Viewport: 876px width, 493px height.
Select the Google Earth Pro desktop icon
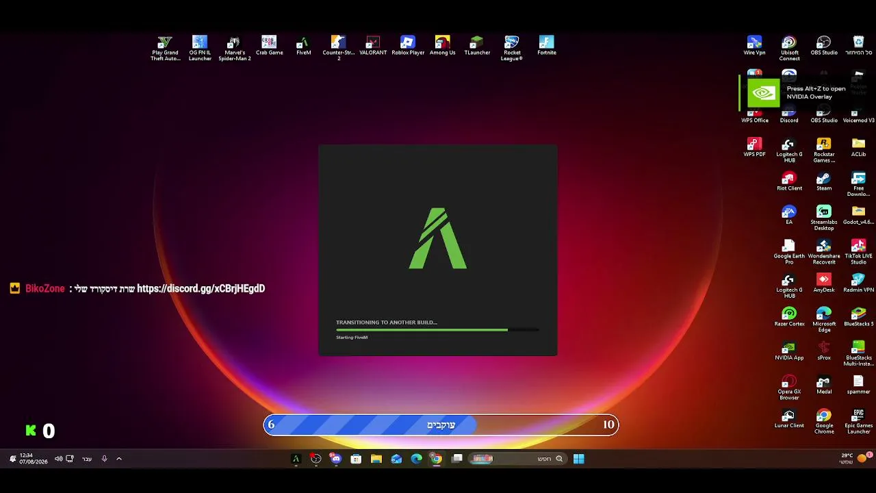pos(789,252)
